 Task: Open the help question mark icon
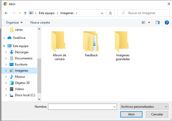click(x=166, y=23)
